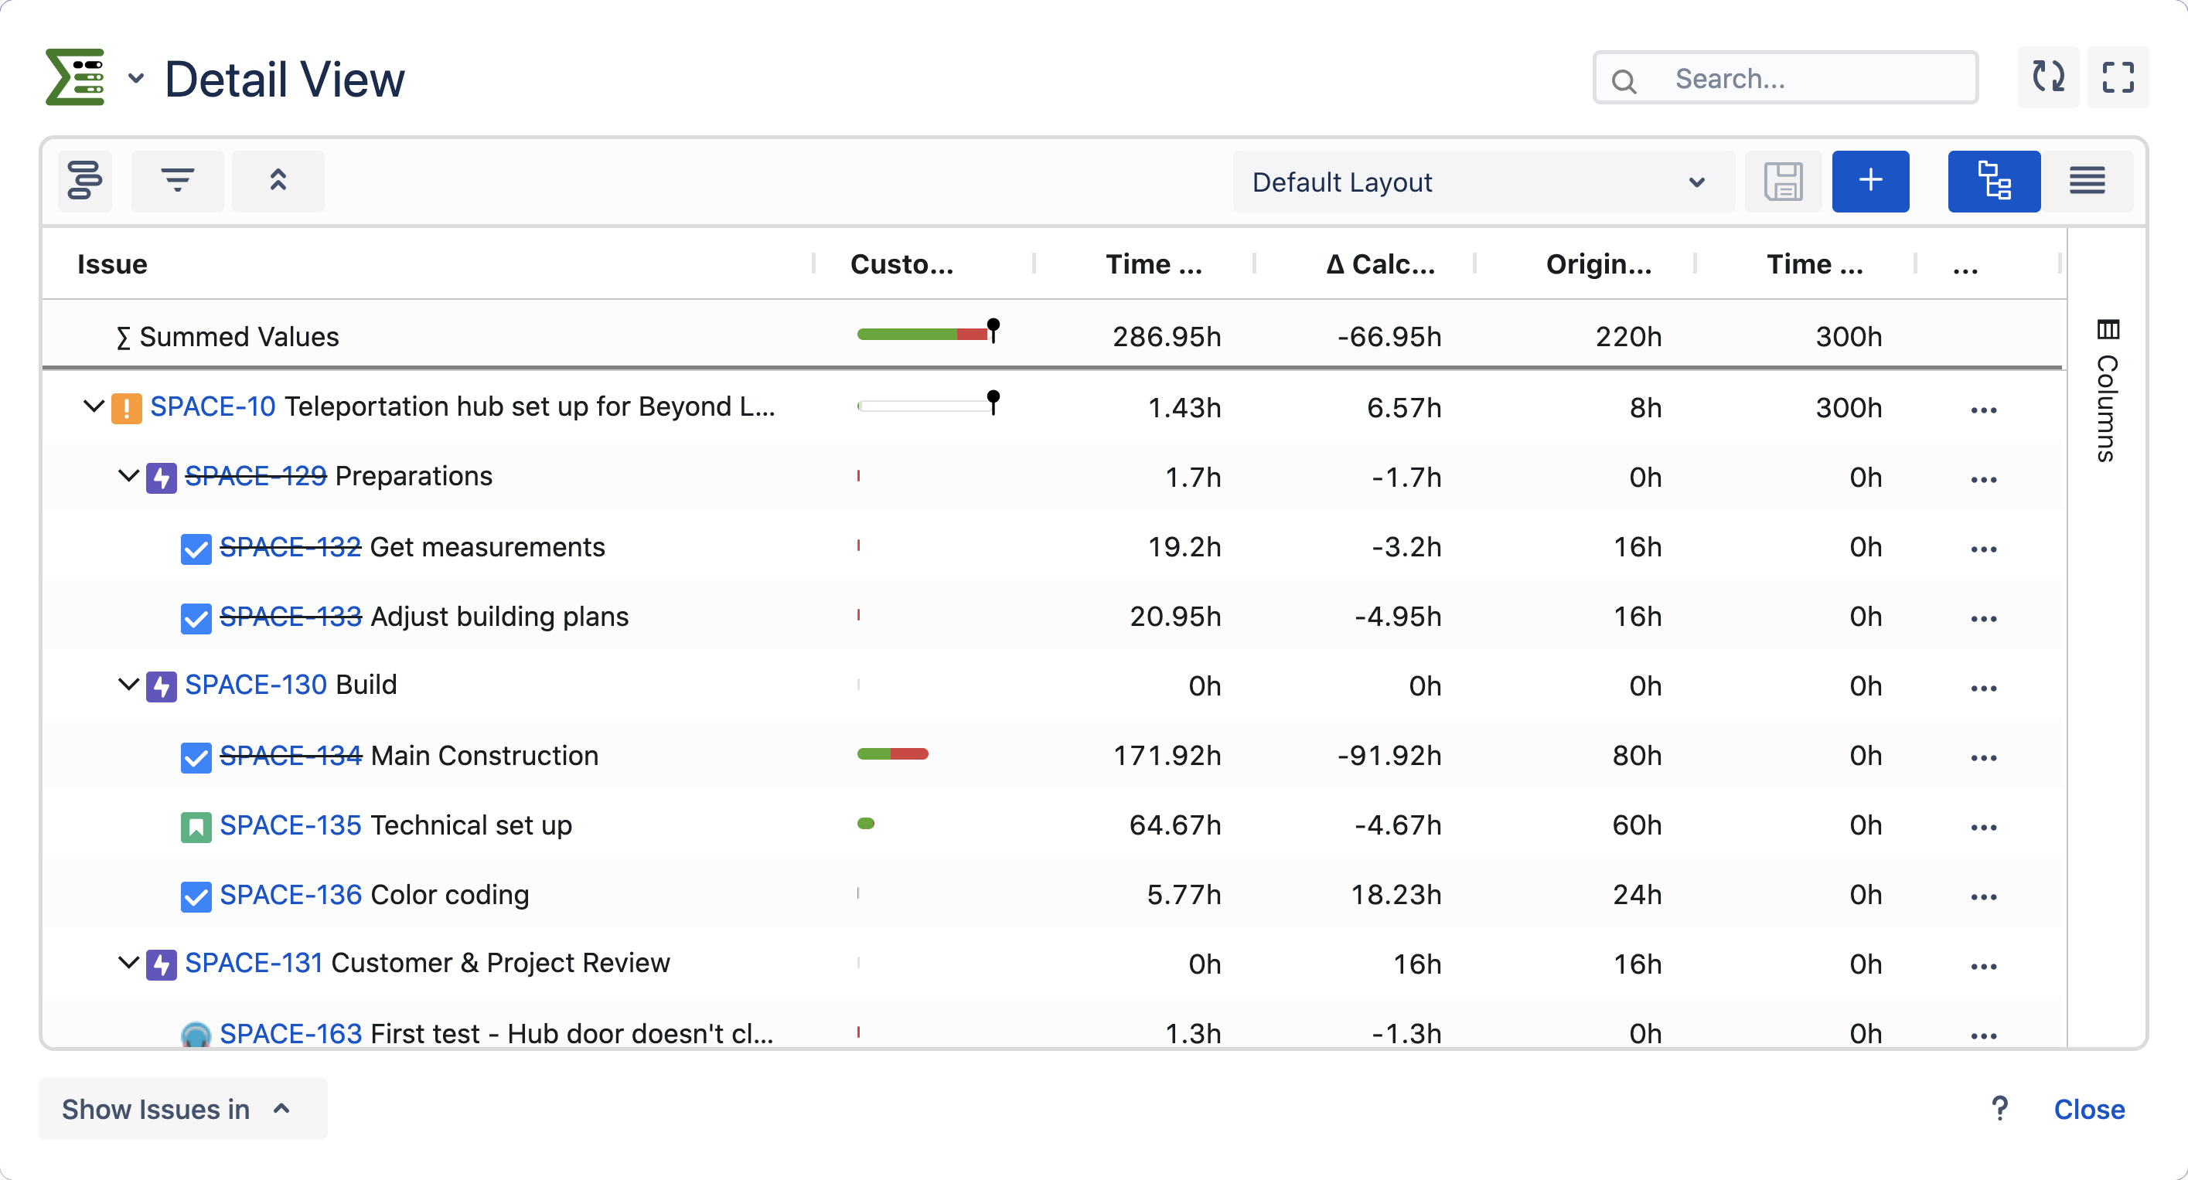Click the blue plus add icon
The image size is (2188, 1180).
(x=1870, y=181)
